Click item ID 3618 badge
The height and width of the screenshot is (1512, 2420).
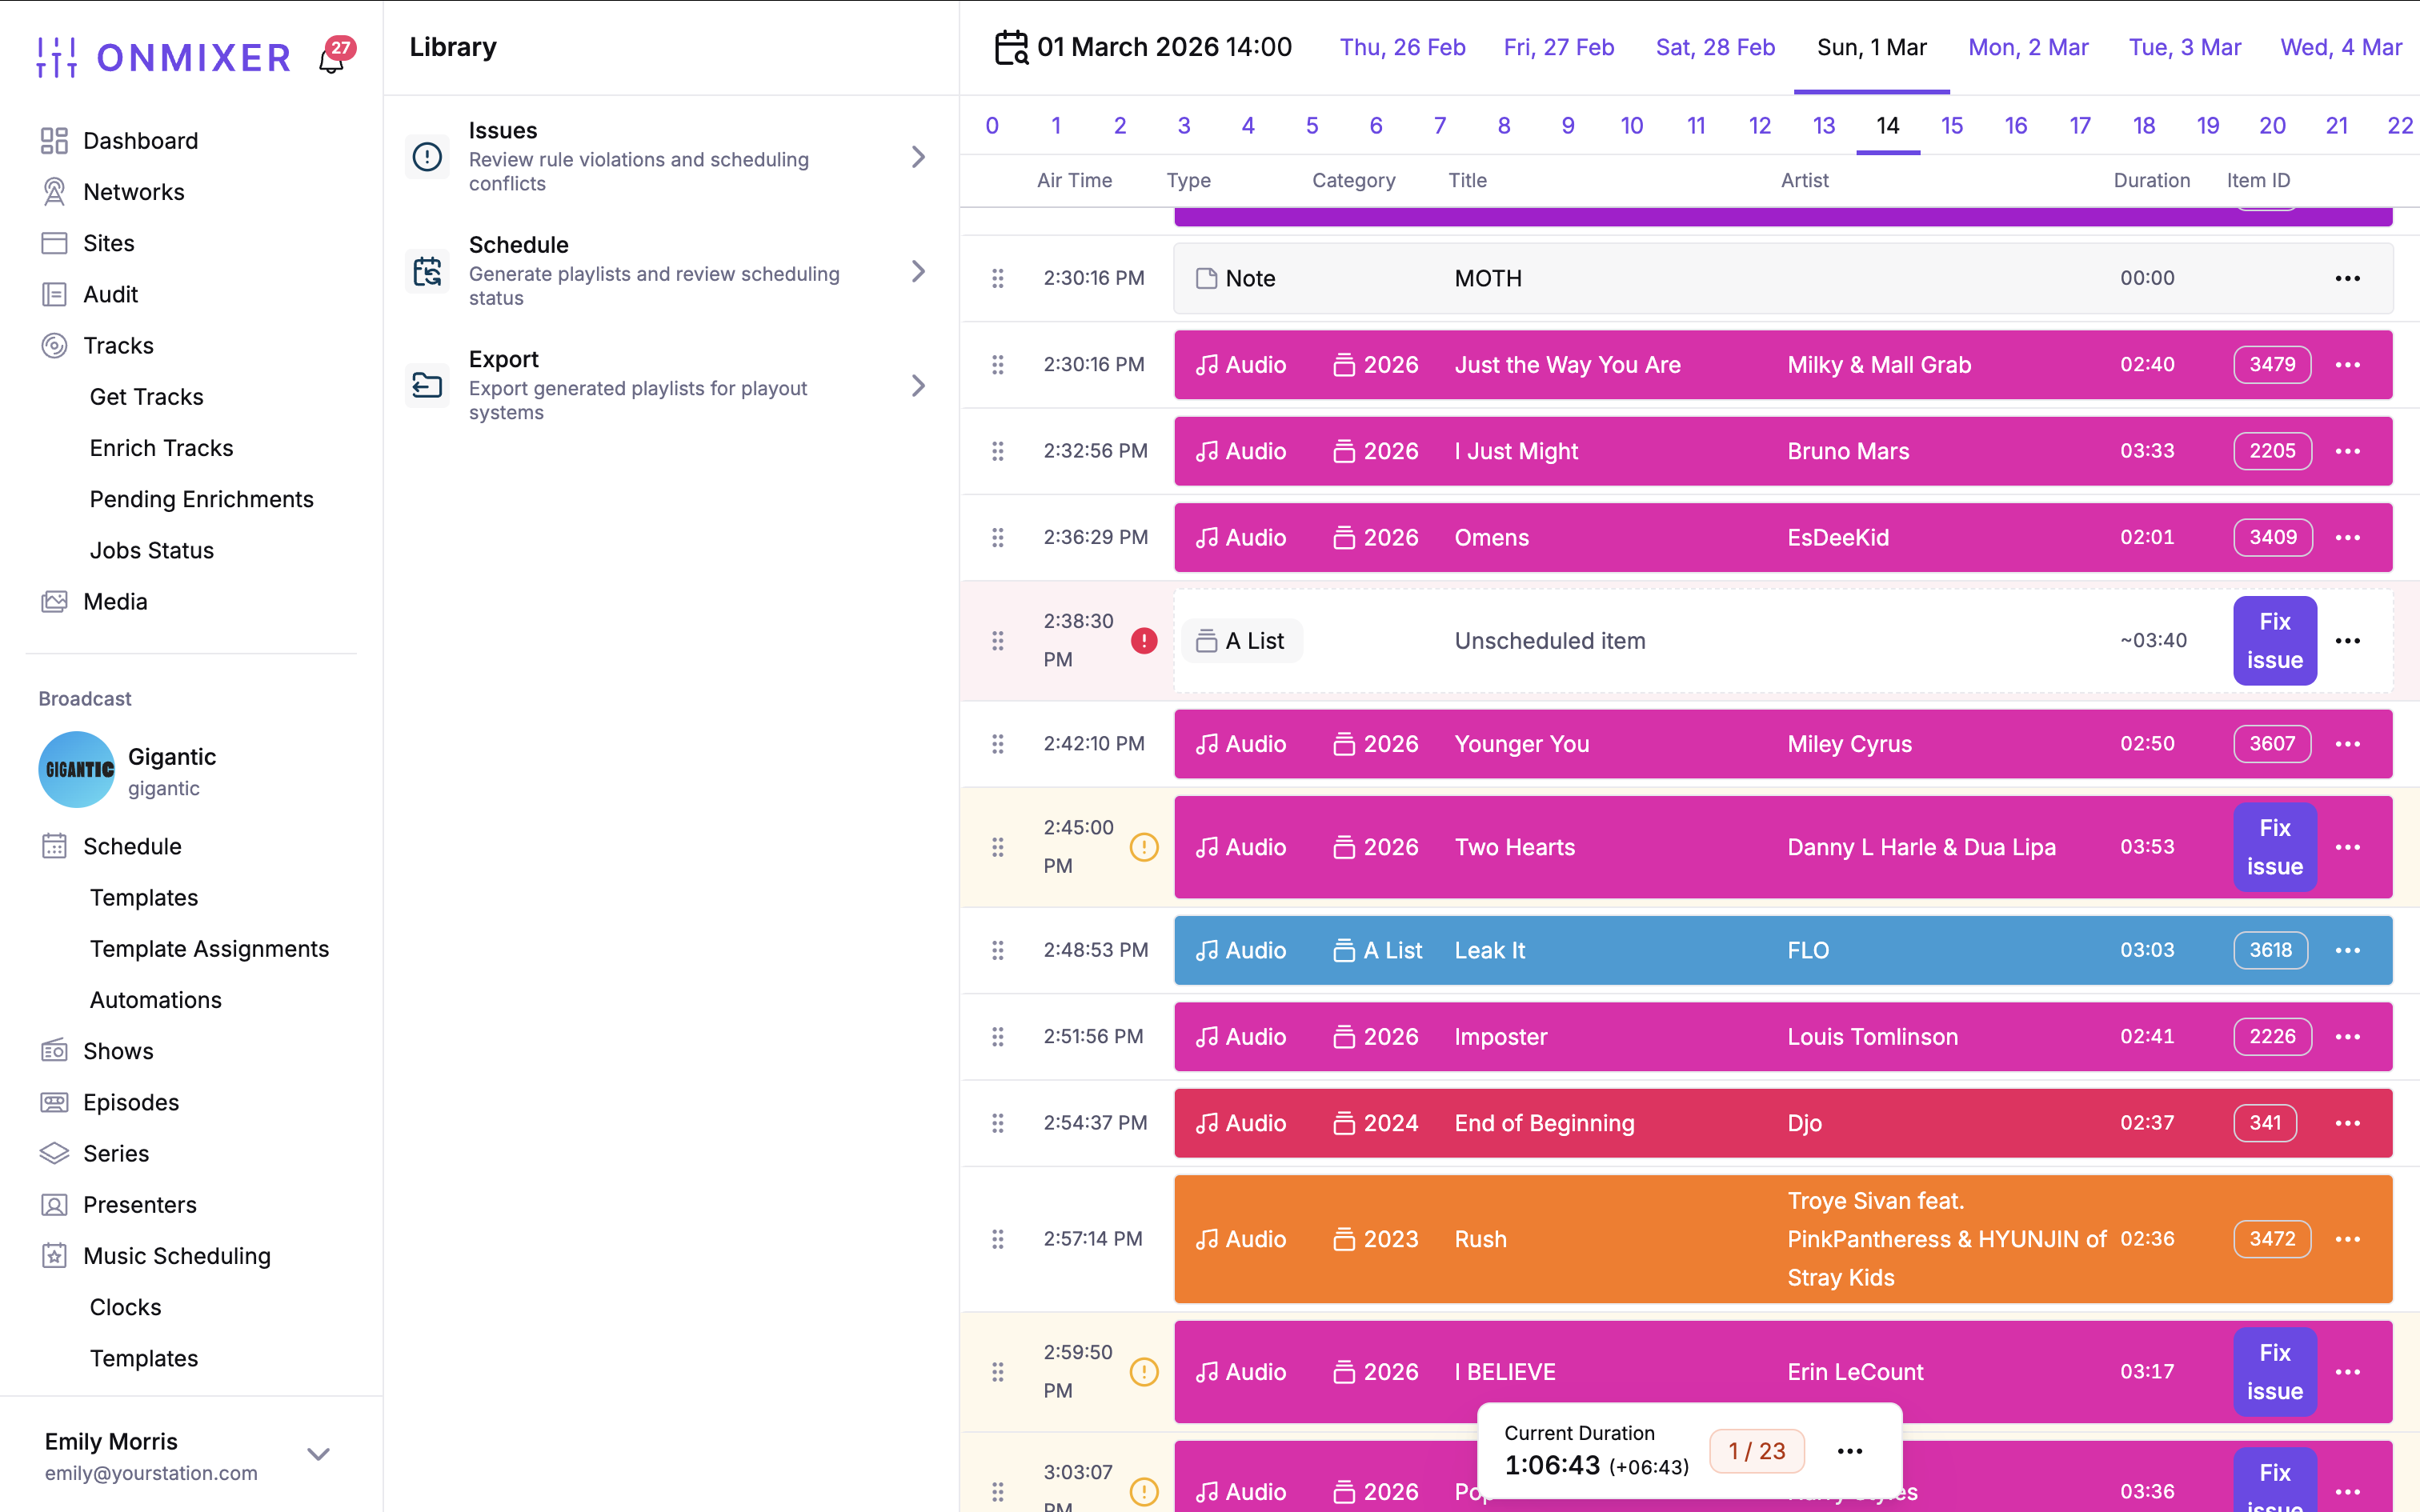[x=2271, y=950]
